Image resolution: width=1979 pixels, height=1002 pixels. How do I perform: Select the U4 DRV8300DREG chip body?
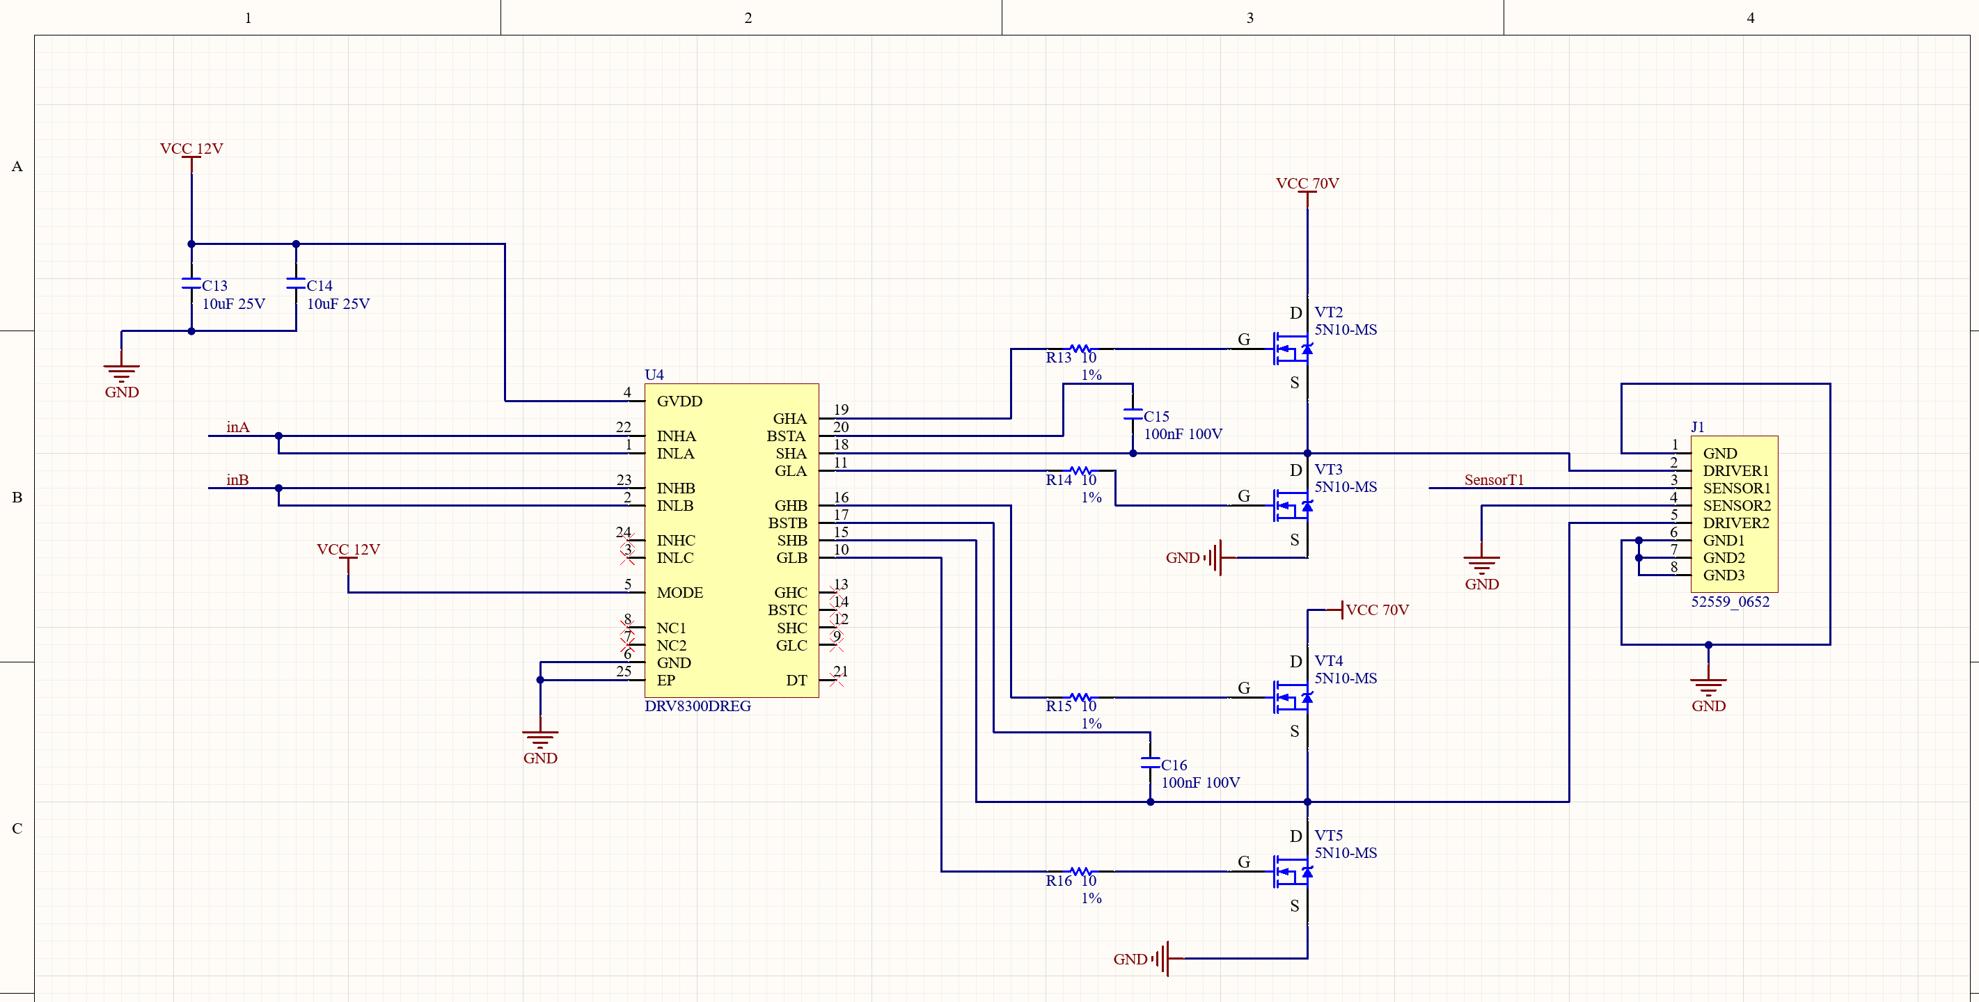tap(731, 541)
